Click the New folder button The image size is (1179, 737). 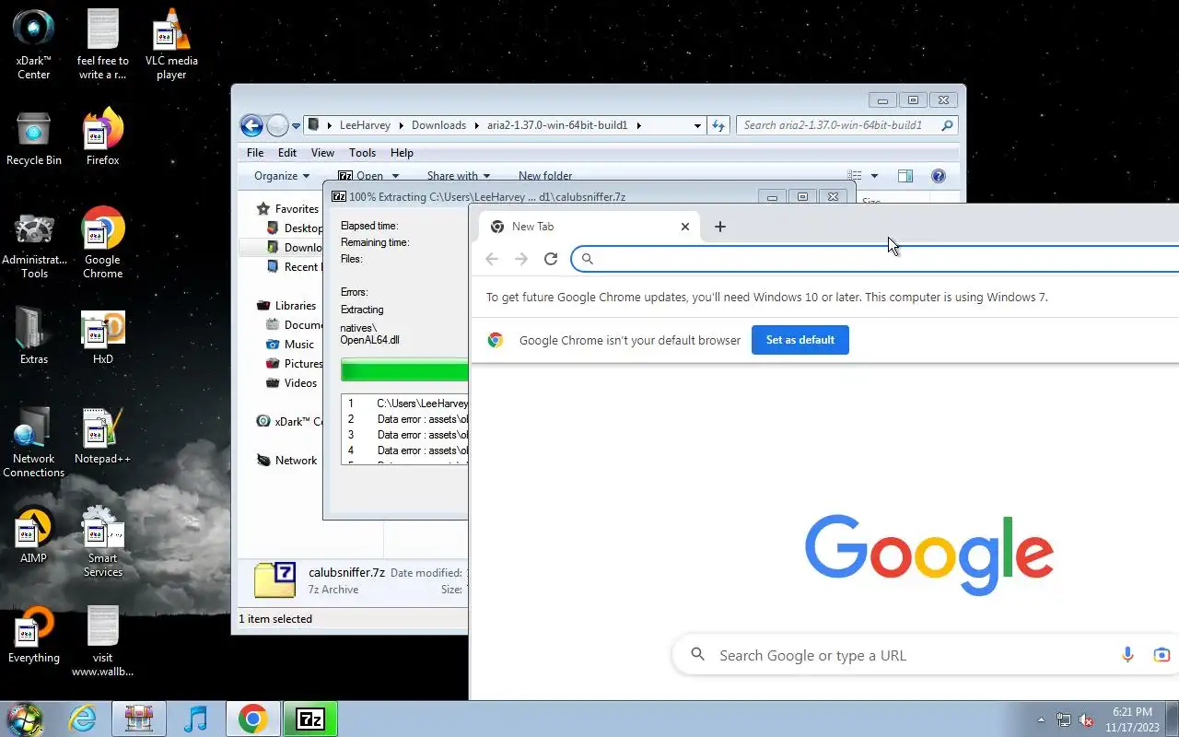(545, 176)
